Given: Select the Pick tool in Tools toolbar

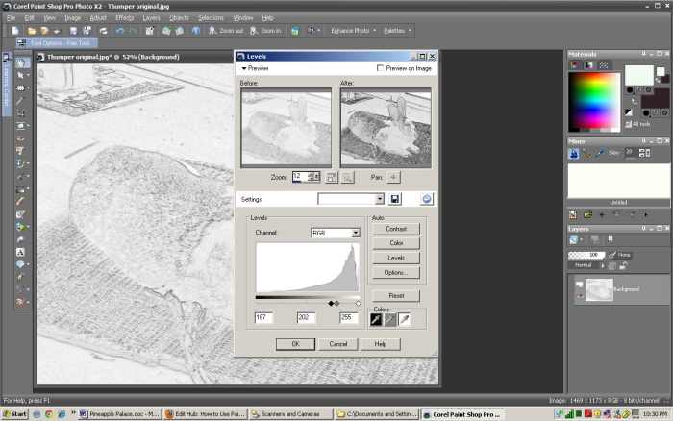Looking at the screenshot, I should coord(20,76).
